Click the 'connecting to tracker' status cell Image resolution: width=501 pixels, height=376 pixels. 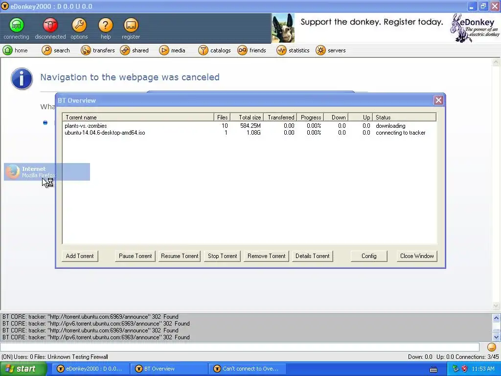click(x=400, y=133)
